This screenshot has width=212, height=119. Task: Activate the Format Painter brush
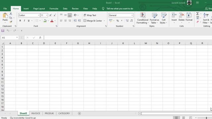pyautogui.click(x=11, y=22)
